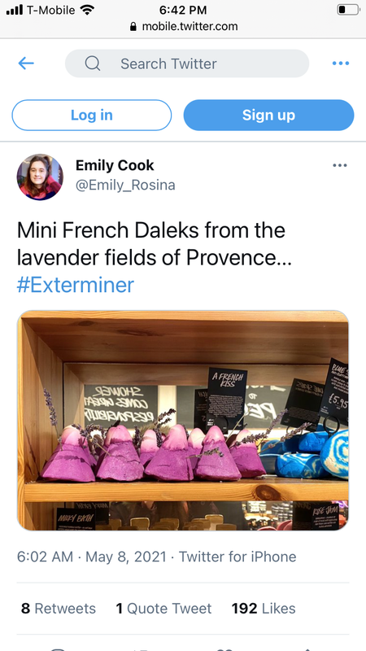
Task: Tap the battery status icon
Action: pos(348,10)
